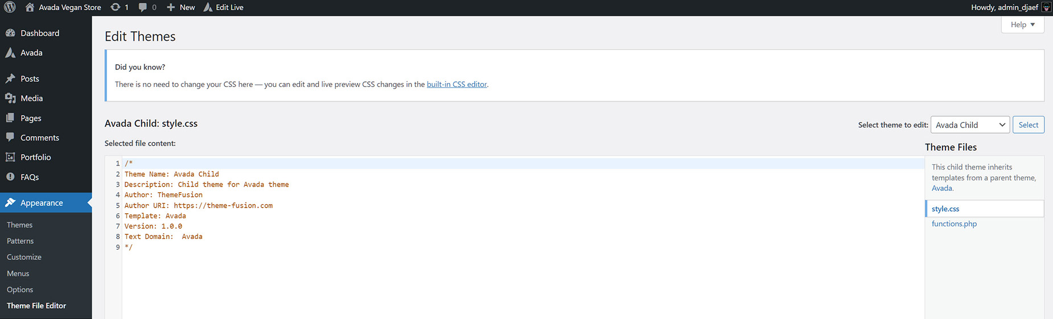Click the Posts pushpin icon

(x=10, y=78)
